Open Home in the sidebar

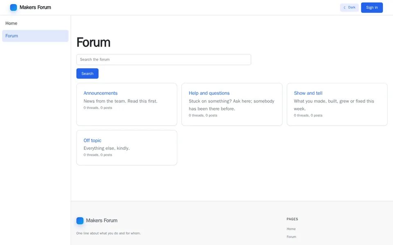click(x=35, y=23)
